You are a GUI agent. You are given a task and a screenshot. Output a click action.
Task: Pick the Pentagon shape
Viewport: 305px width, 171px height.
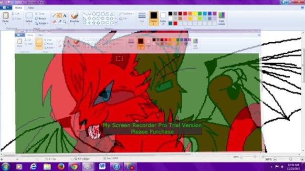[94, 19]
